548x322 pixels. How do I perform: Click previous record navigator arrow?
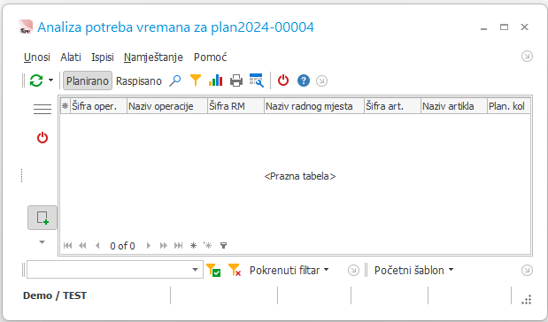[97, 246]
